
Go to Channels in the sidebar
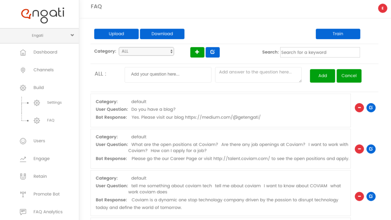click(x=44, y=70)
